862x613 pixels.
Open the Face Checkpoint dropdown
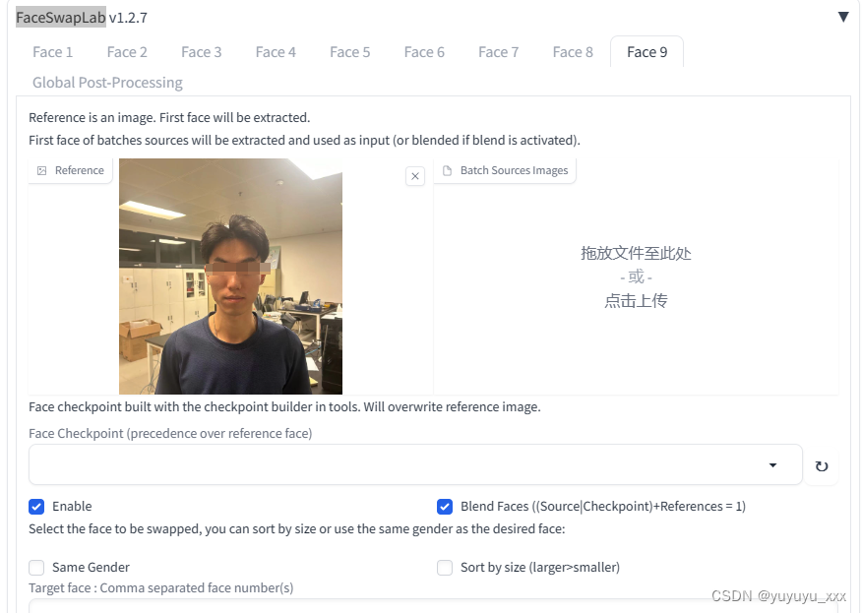coord(415,465)
